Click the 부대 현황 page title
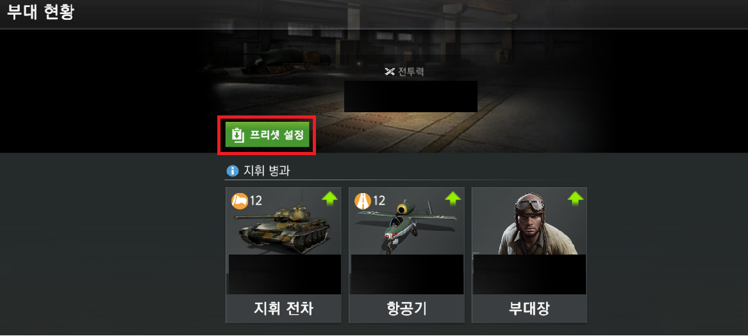 40,12
